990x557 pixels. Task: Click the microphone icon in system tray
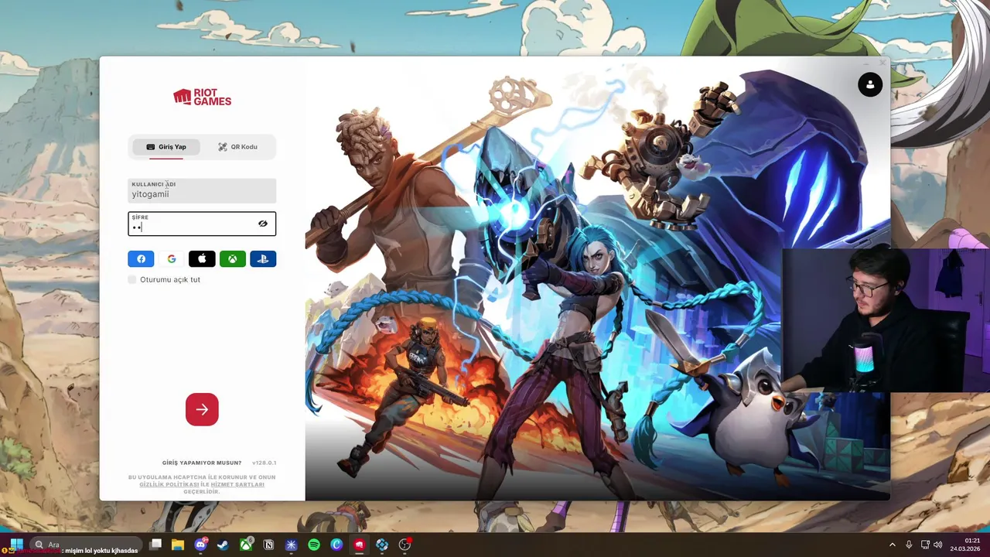(x=909, y=545)
